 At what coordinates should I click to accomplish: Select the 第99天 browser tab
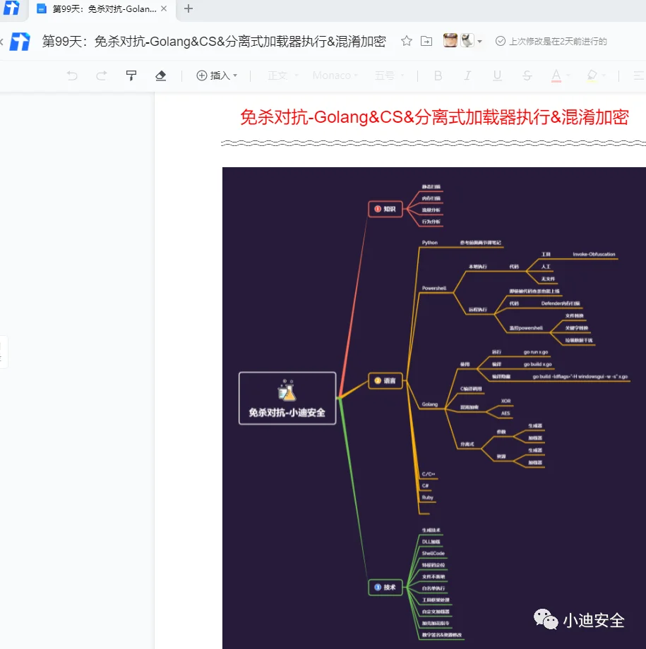(x=102, y=8)
